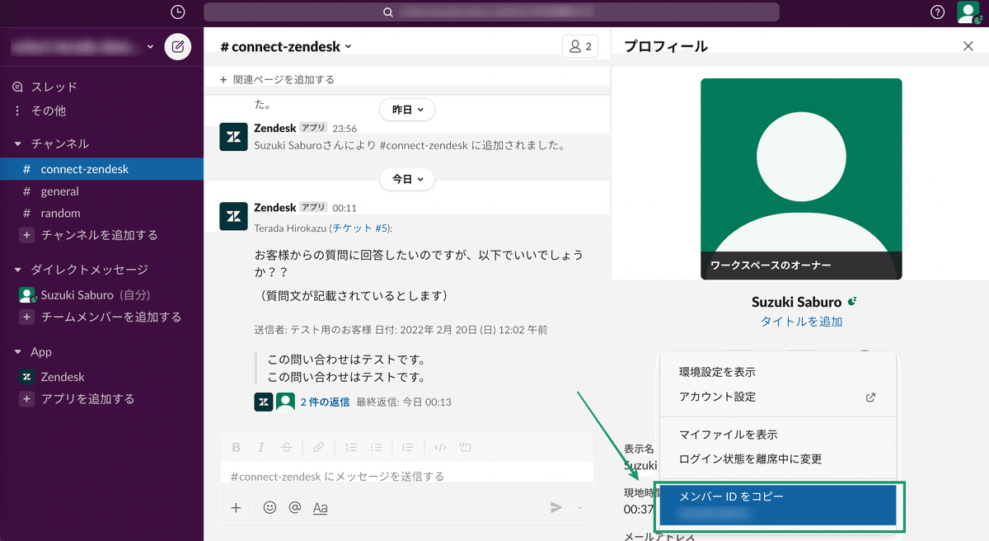Click the タイトルを追加 link

coord(801,322)
